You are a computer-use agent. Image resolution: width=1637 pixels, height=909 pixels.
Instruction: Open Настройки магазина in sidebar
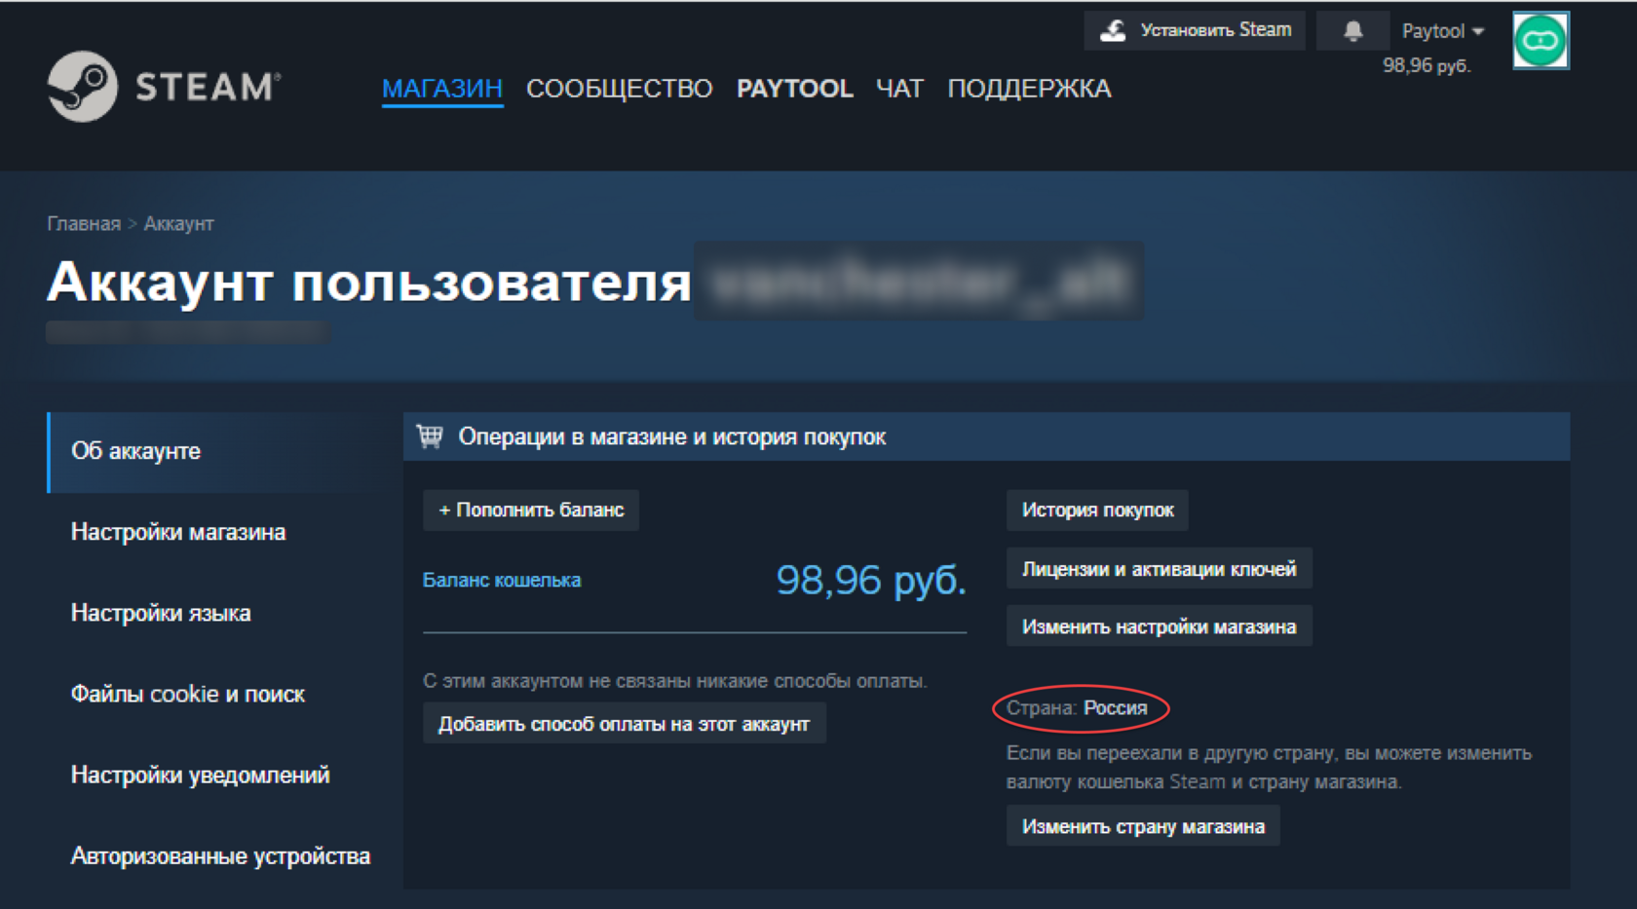178,532
